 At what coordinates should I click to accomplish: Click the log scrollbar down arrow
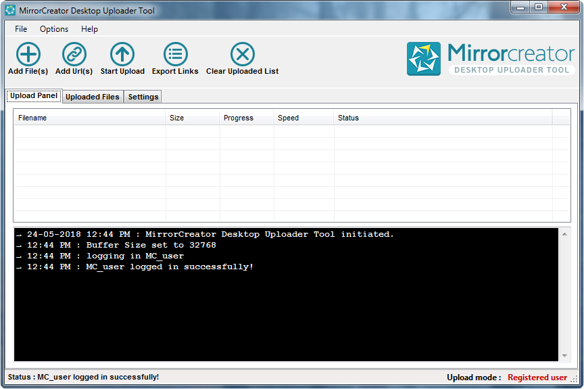[564, 356]
